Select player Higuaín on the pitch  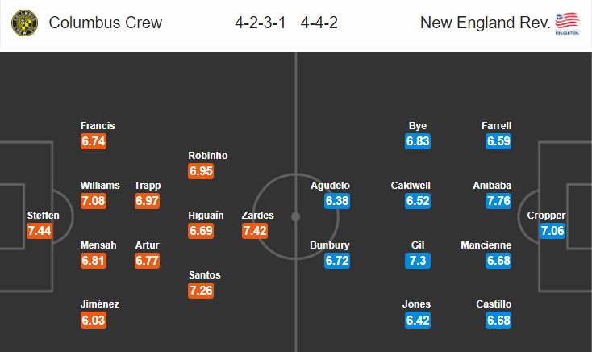click(206, 215)
